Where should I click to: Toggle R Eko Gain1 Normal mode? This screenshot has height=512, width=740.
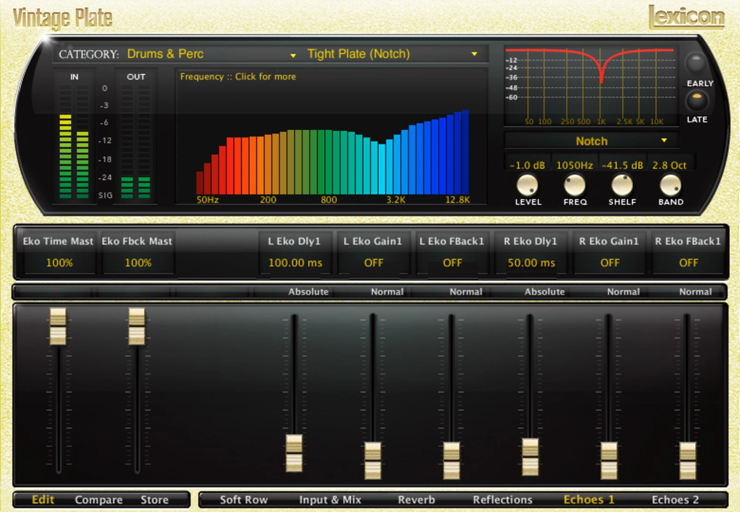pyautogui.click(x=623, y=292)
